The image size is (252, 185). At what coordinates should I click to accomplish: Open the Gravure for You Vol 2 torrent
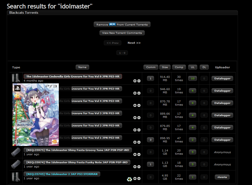(x=96, y=125)
